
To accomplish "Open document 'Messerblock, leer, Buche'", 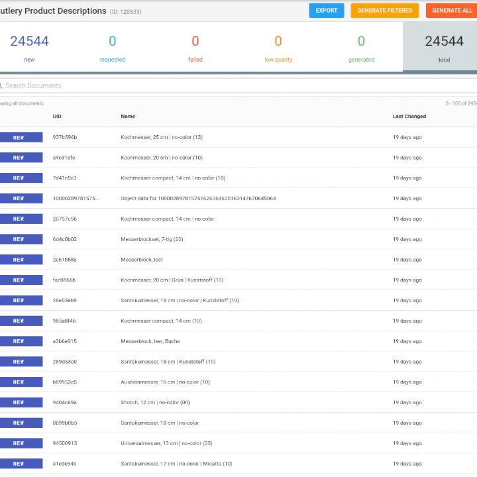I will click(x=150, y=341).
